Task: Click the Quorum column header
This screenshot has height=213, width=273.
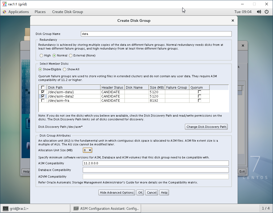Action: [x=199, y=87]
